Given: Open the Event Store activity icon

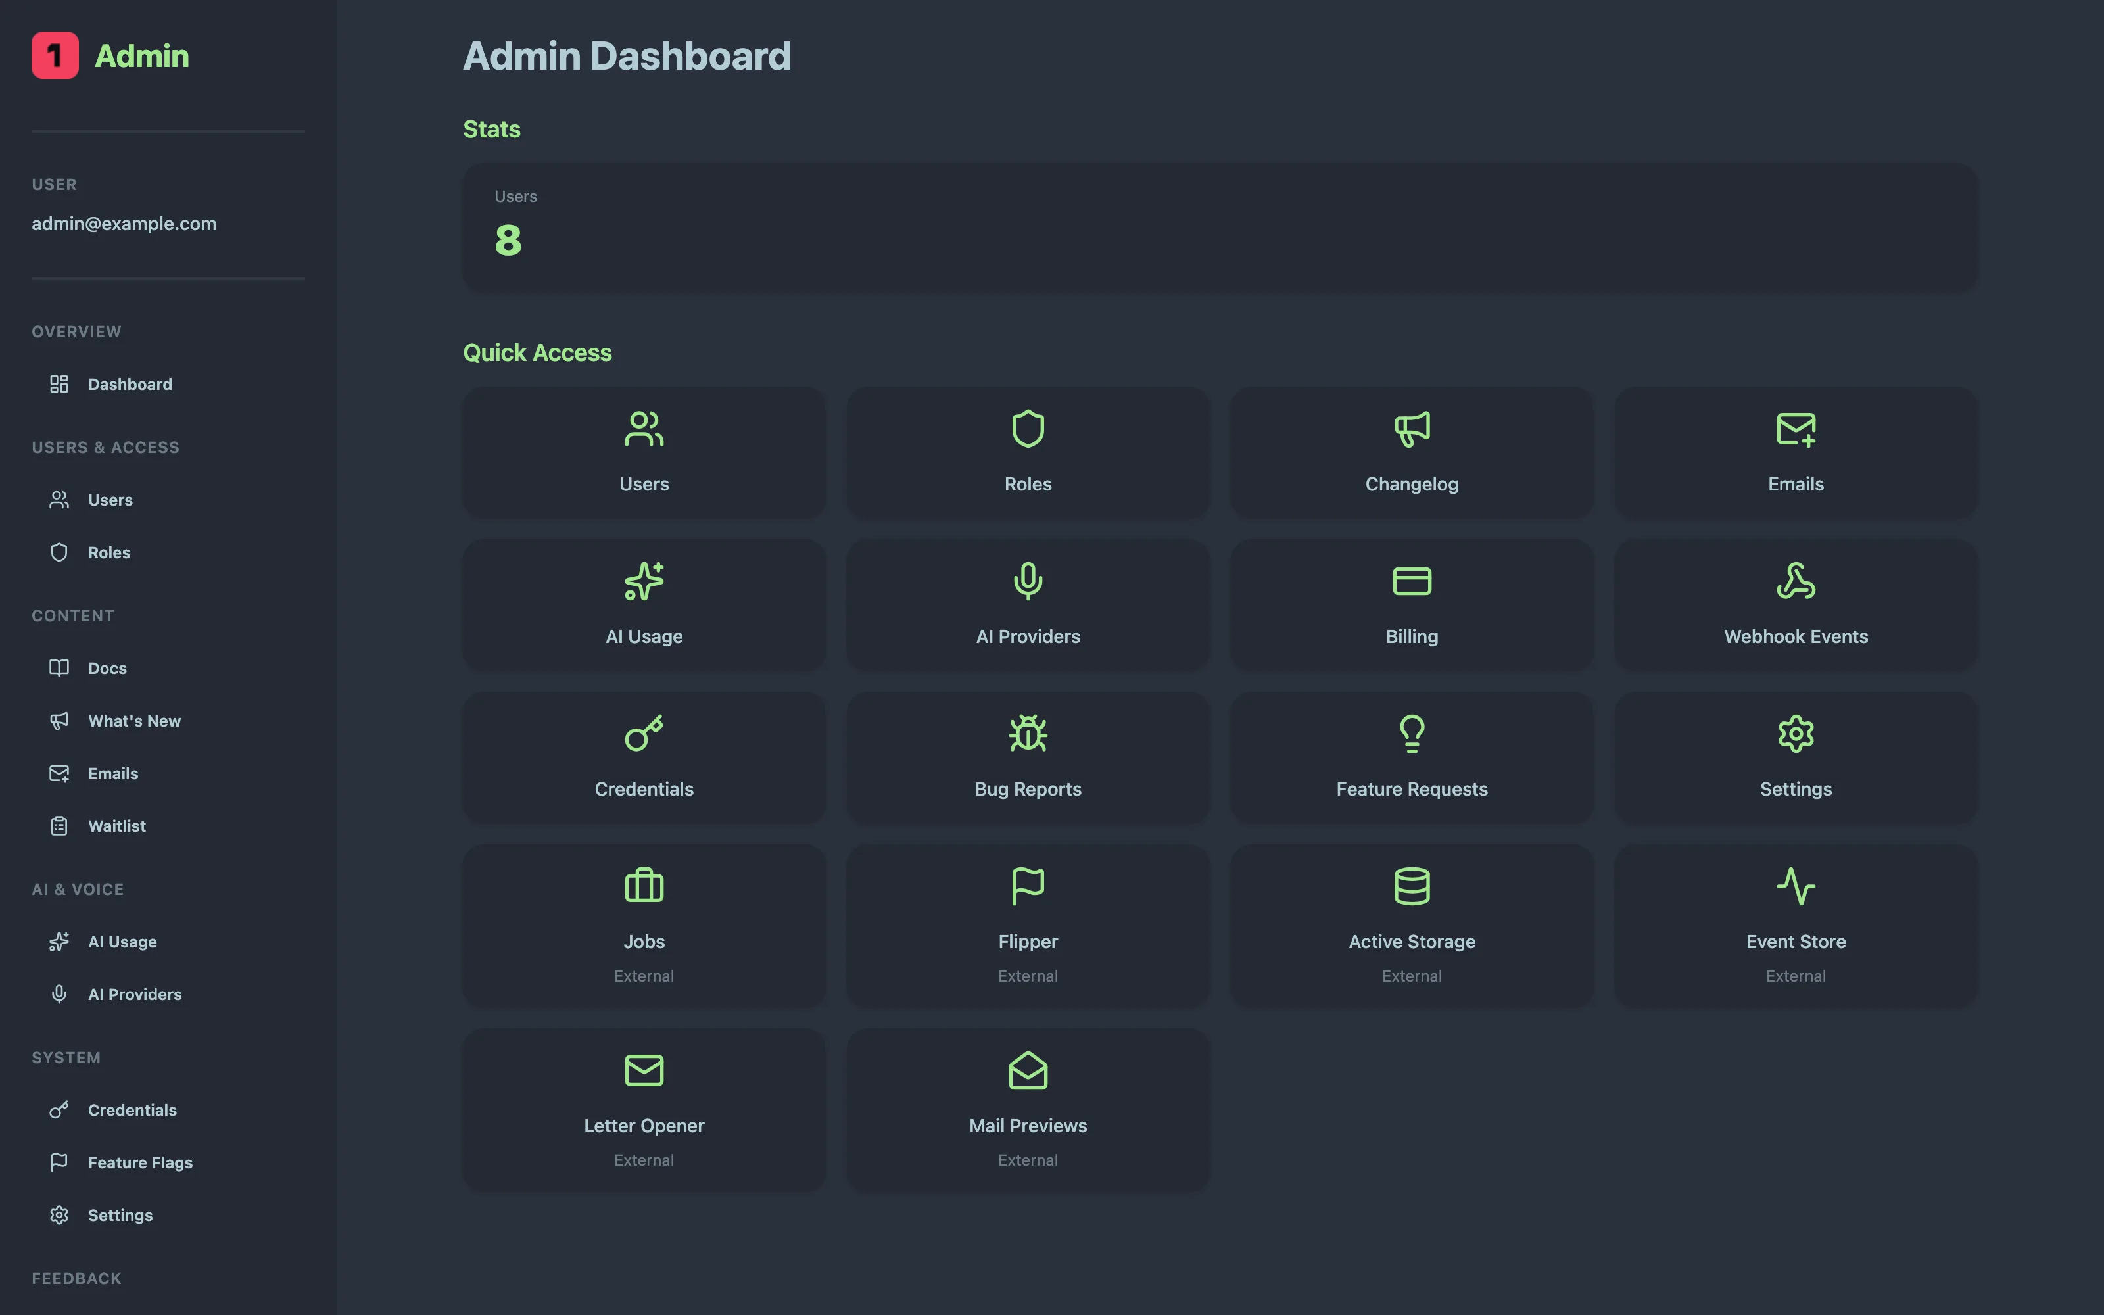Looking at the screenshot, I should (1796, 886).
